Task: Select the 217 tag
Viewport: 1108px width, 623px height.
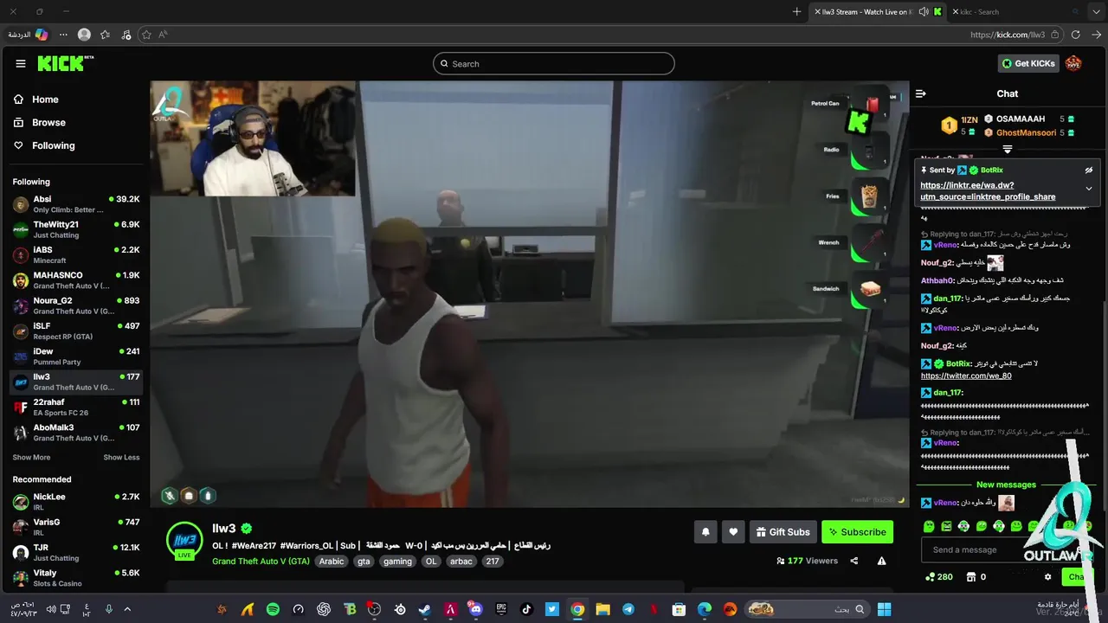Action: tap(493, 561)
